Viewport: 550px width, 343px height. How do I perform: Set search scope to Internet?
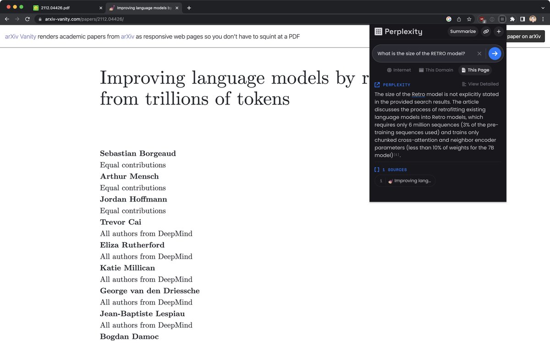[399, 70]
